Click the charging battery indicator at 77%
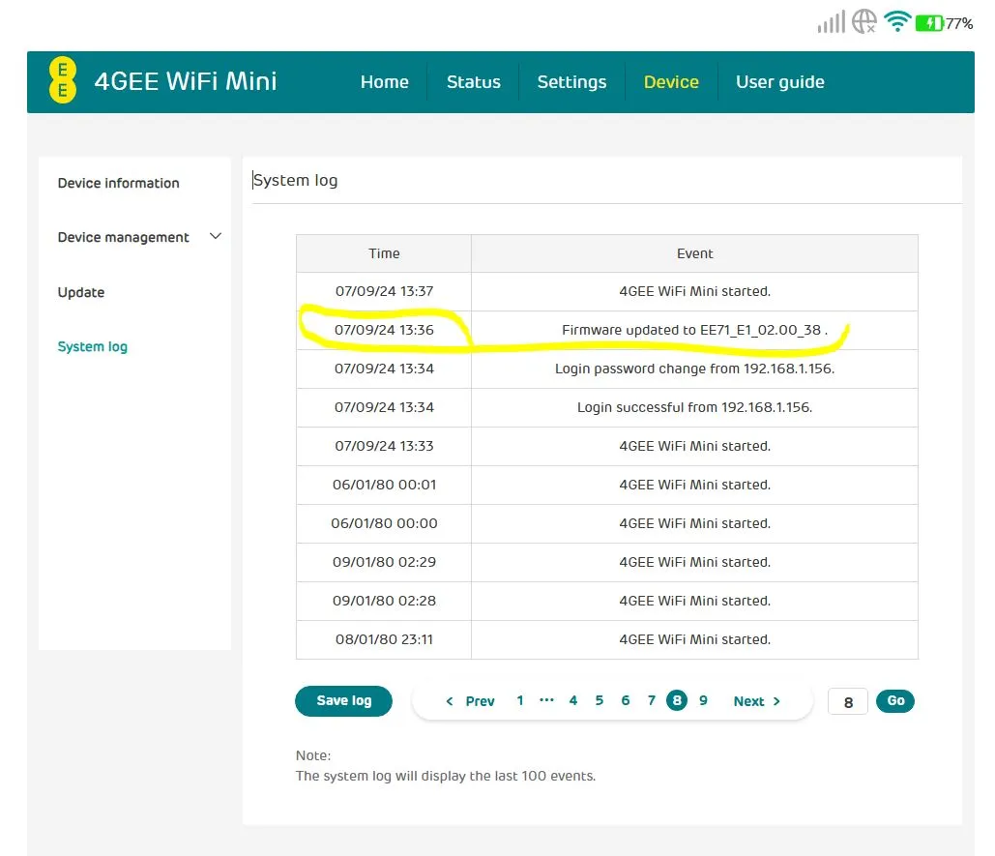The width and height of the screenshot is (995, 856). coord(930,20)
